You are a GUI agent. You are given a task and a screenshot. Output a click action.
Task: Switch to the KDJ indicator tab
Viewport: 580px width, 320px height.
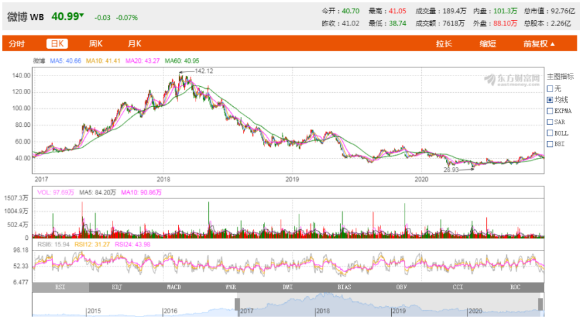click(117, 287)
